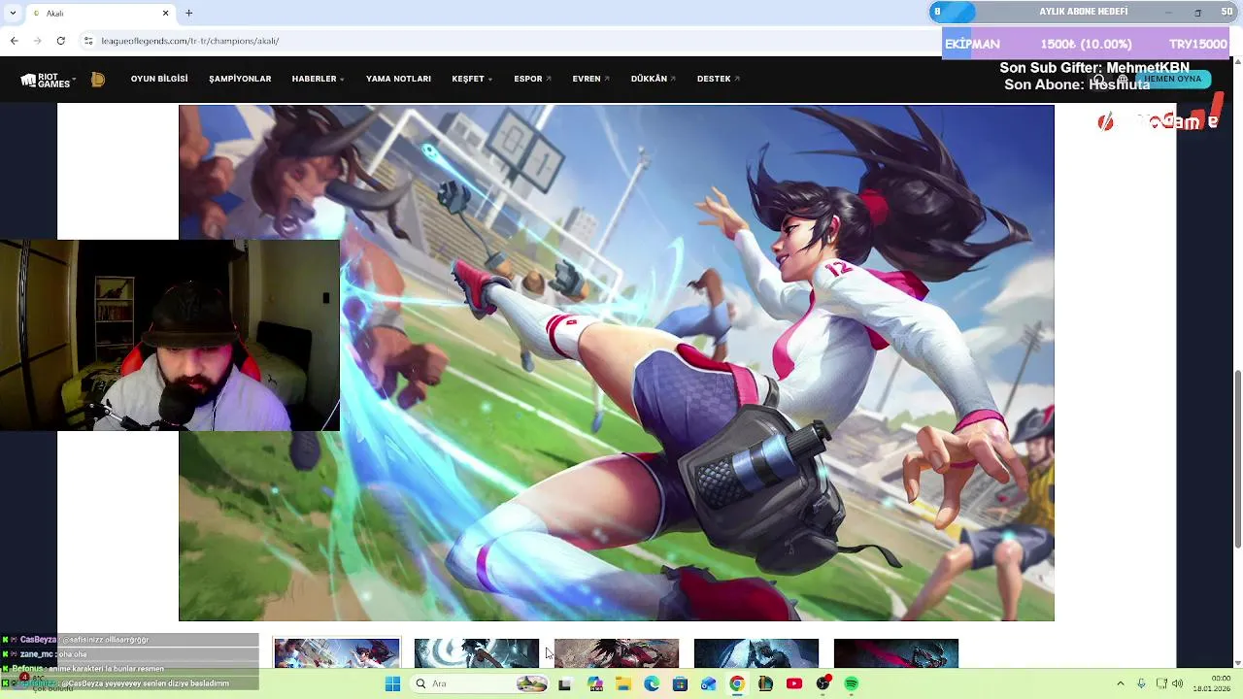The height and width of the screenshot is (699, 1243).
Task: Open OYUN BİLGİSİ menu item
Action: click(x=159, y=79)
